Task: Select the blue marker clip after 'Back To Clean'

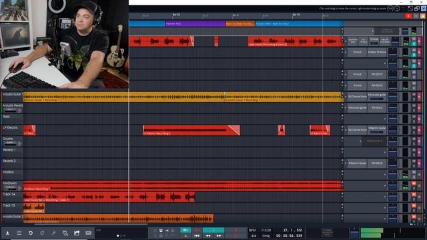Action: coord(299,24)
